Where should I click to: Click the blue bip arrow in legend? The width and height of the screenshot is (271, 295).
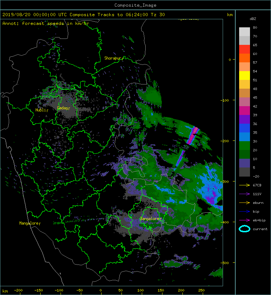coord(244,212)
